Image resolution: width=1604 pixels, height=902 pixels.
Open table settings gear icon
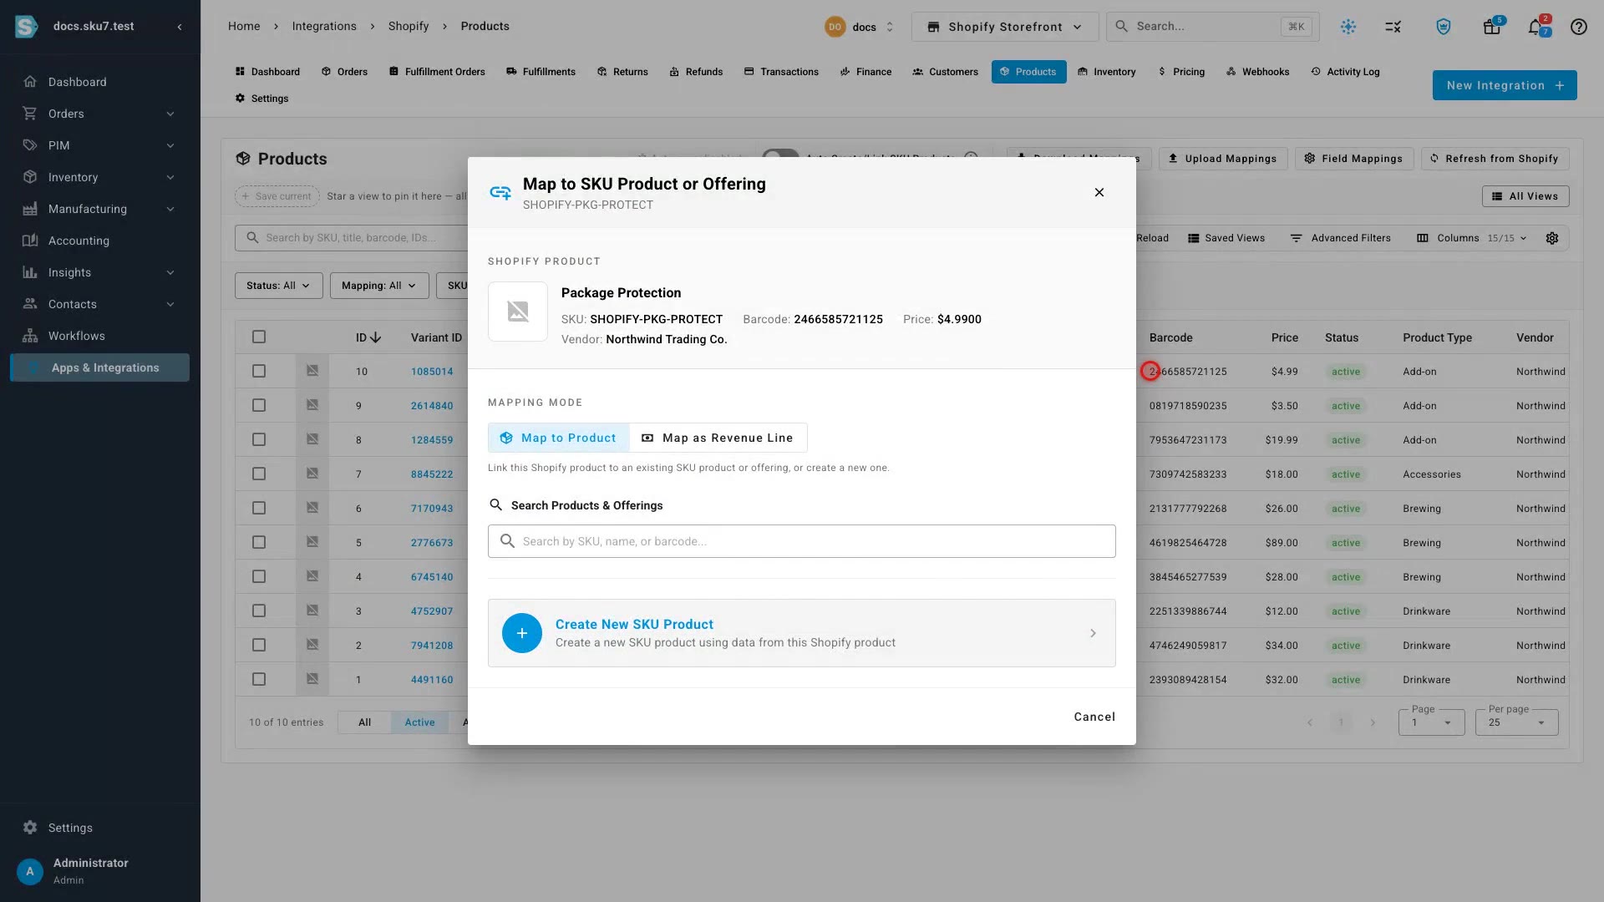[x=1551, y=238]
